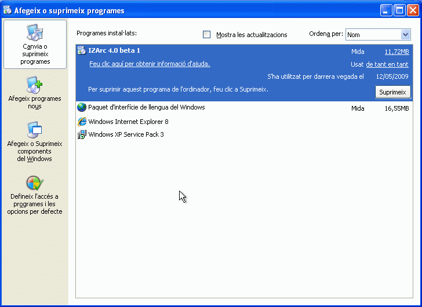The height and width of the screenshot is (307, 422).
Task: Minimize the Afegeix o suprimeix programes window
Action: click(385, 10)
